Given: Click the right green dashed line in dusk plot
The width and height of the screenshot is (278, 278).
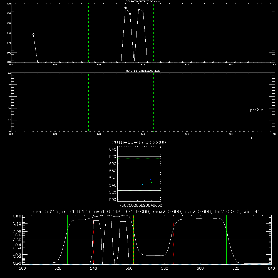Looking at the screenshot, I should [153, 102].
